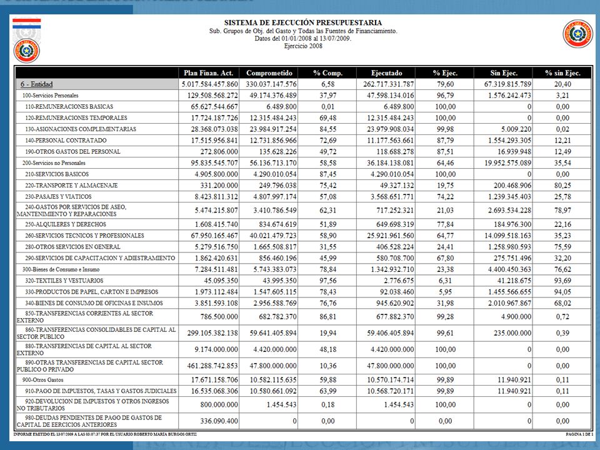Select the "Comprometido" column header
600x450 pixels.
coord(269,73)
